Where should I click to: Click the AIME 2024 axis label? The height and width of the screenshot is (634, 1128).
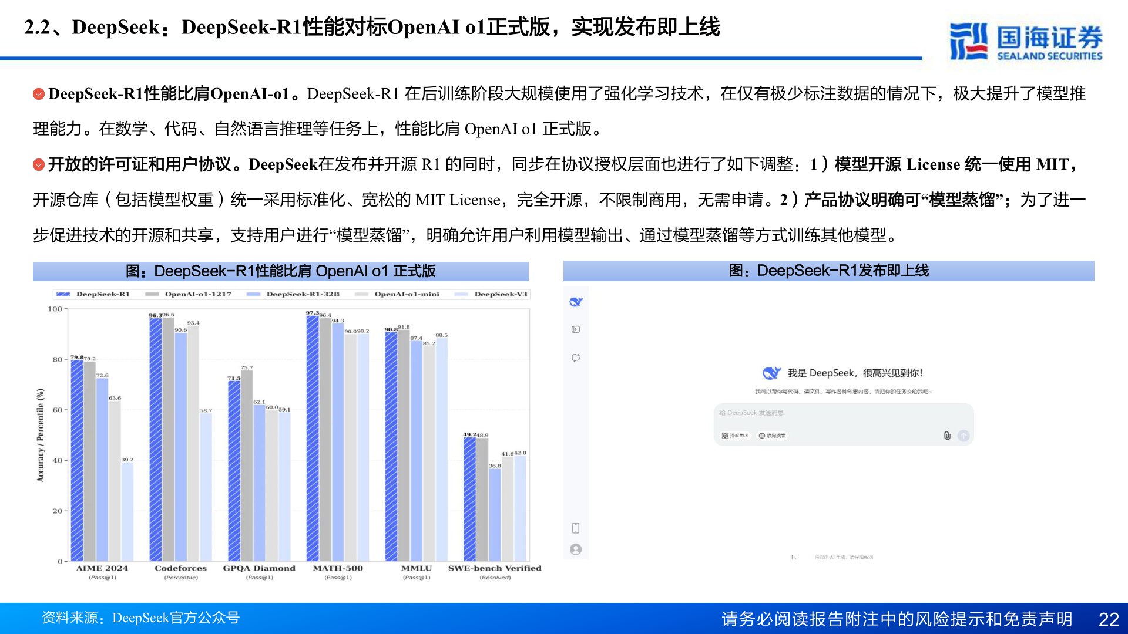[102, 568]
